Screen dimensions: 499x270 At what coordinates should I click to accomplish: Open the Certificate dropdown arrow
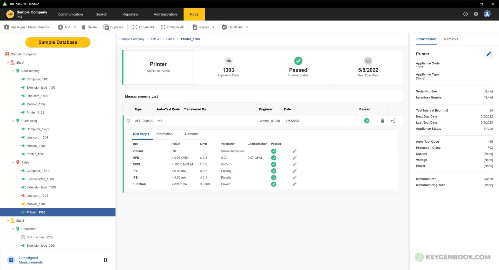247,27
